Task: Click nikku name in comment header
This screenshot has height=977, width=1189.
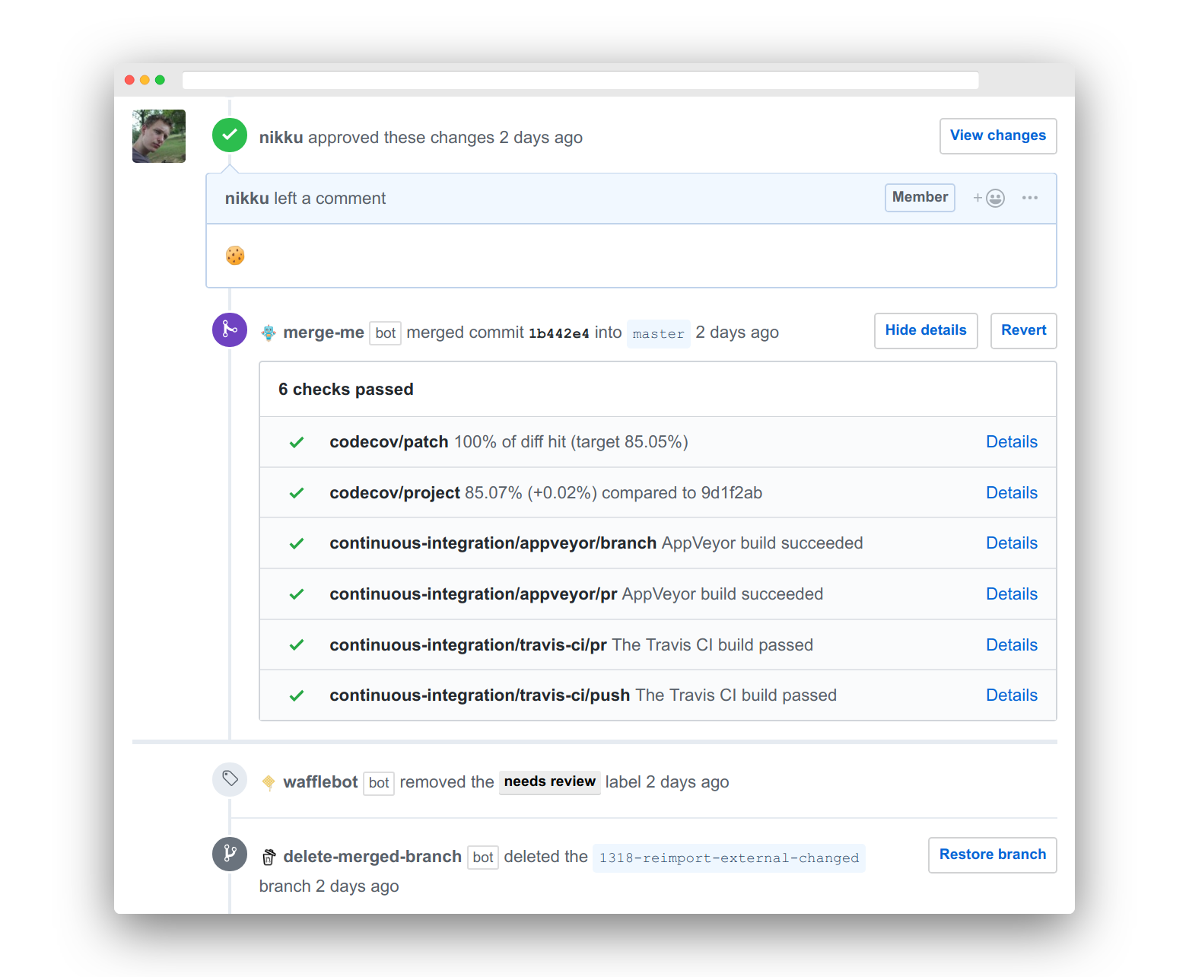Action: point(246,199)
